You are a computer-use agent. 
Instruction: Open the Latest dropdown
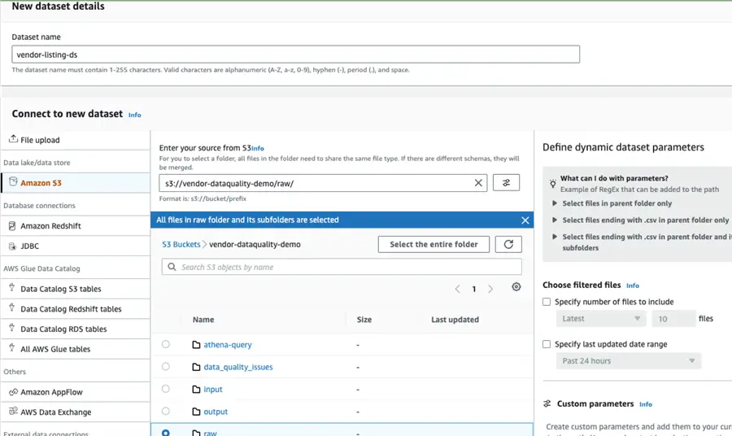click(x=601, y=319)
